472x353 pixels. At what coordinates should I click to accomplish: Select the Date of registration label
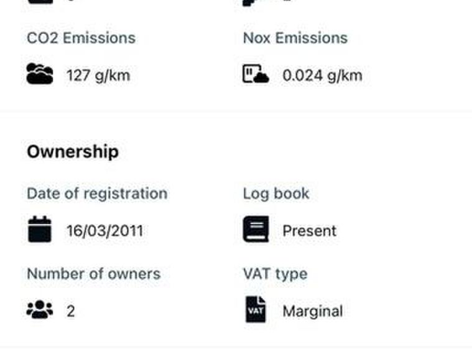(97, 194)
